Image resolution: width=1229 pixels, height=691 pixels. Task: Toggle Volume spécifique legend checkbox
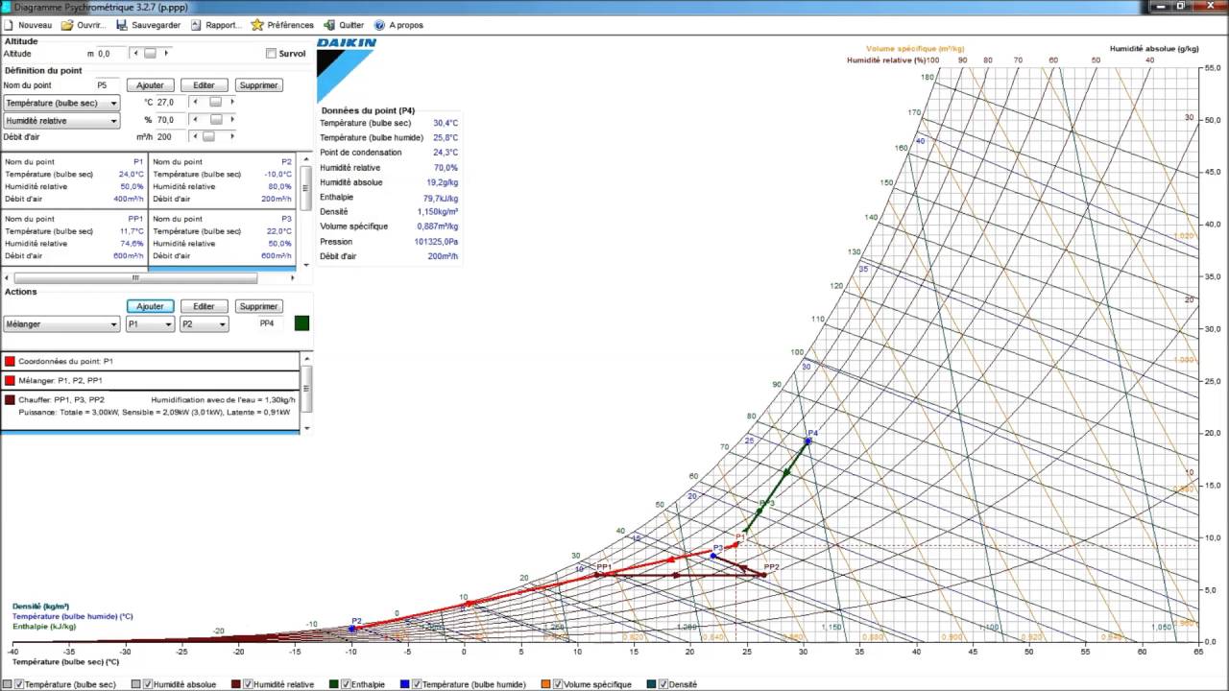(x=559, y=684)
